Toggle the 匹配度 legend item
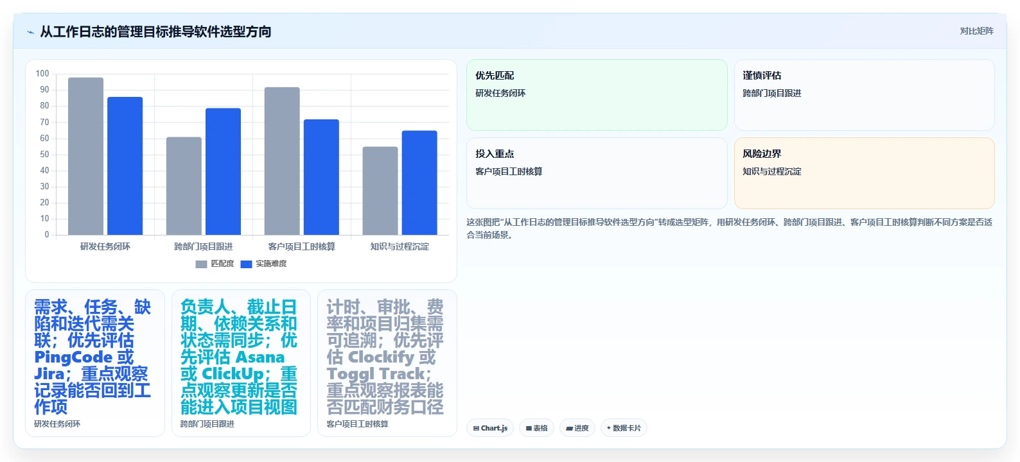The height and width of the screenshot is (462, 1020). (x=215, y=264)
